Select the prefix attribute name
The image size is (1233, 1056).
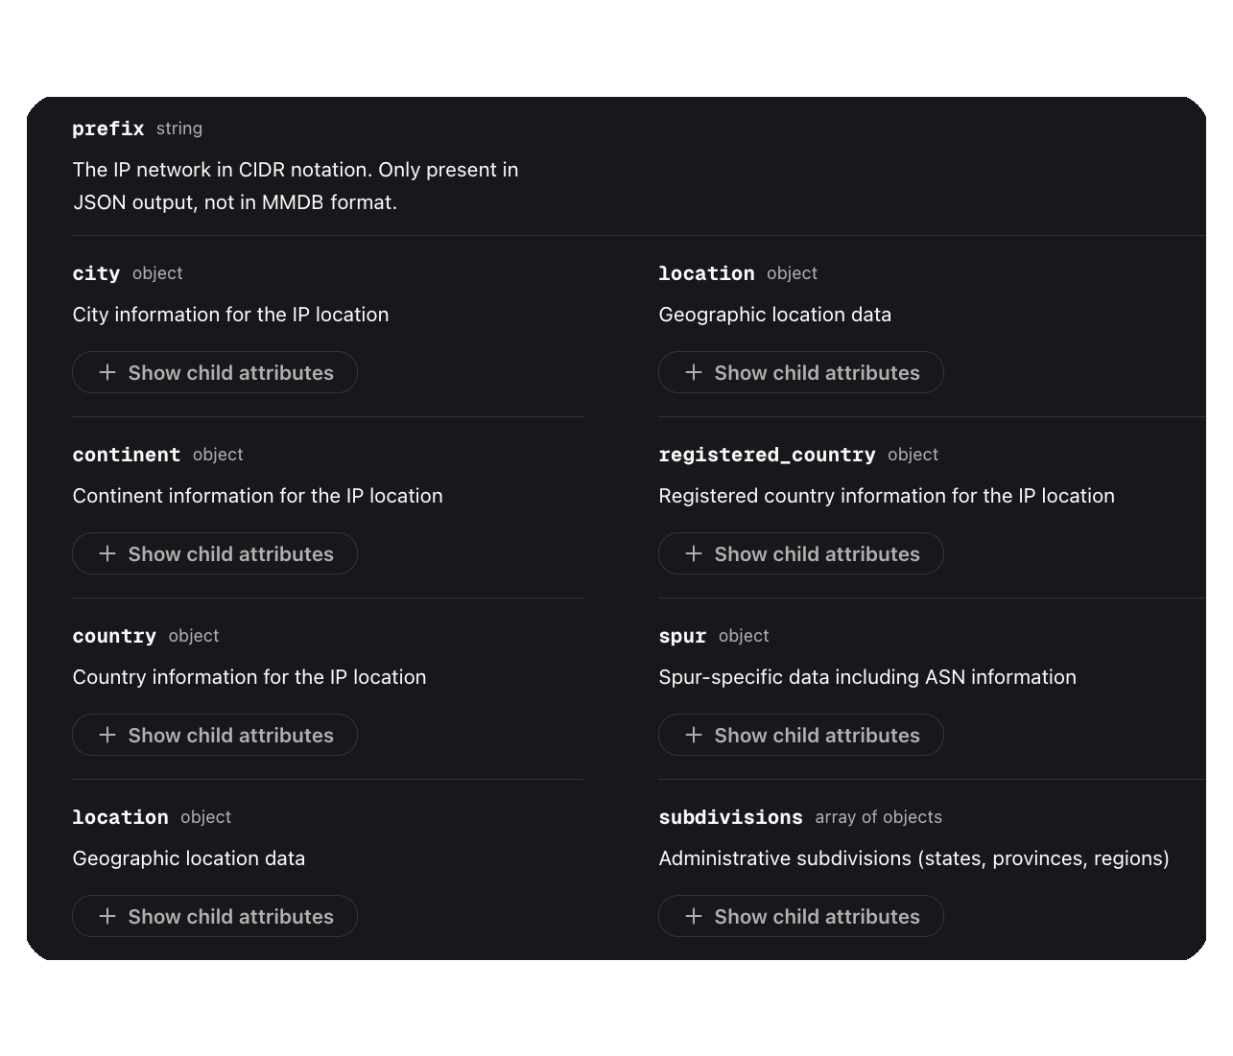click(108, 129)
